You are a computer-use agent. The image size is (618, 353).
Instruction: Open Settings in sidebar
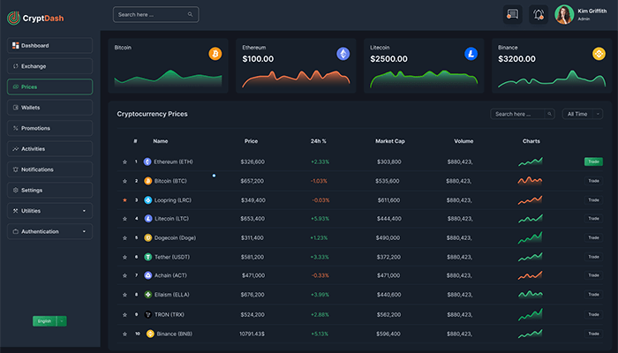click(49, 190)
